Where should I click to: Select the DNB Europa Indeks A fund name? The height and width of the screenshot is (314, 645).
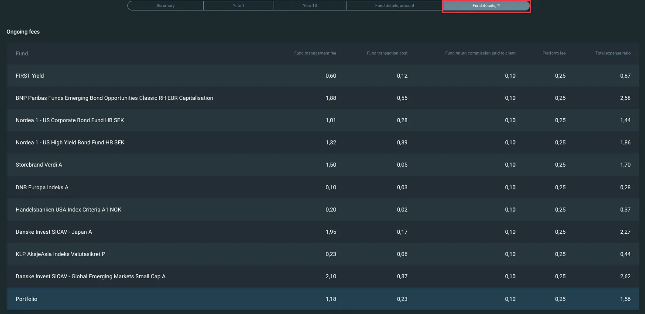(42, 188)
